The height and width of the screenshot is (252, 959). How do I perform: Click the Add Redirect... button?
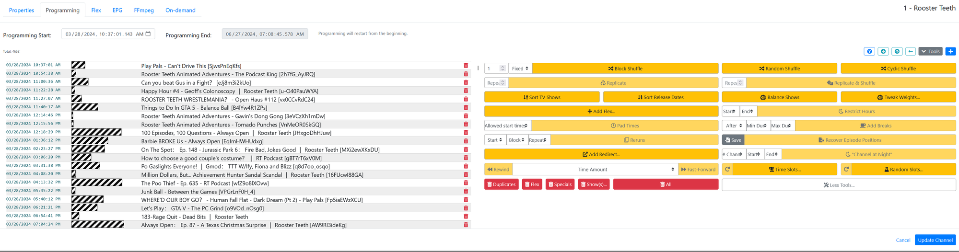(x=601, y=154)
